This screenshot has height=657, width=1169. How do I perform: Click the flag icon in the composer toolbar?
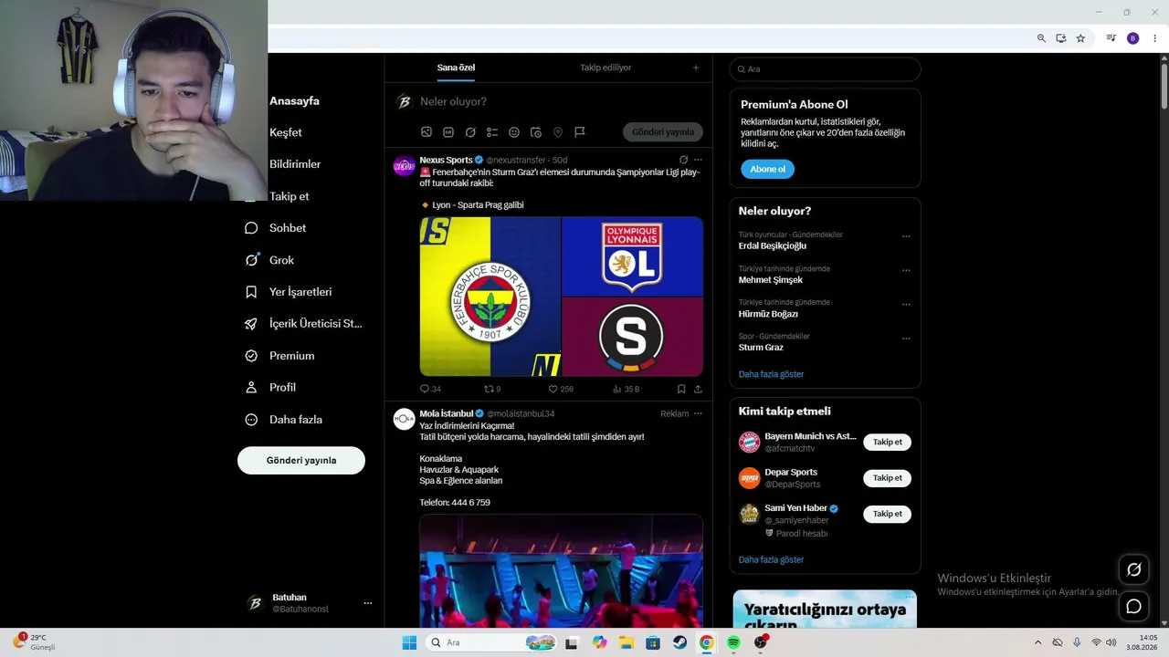point(580,132)
